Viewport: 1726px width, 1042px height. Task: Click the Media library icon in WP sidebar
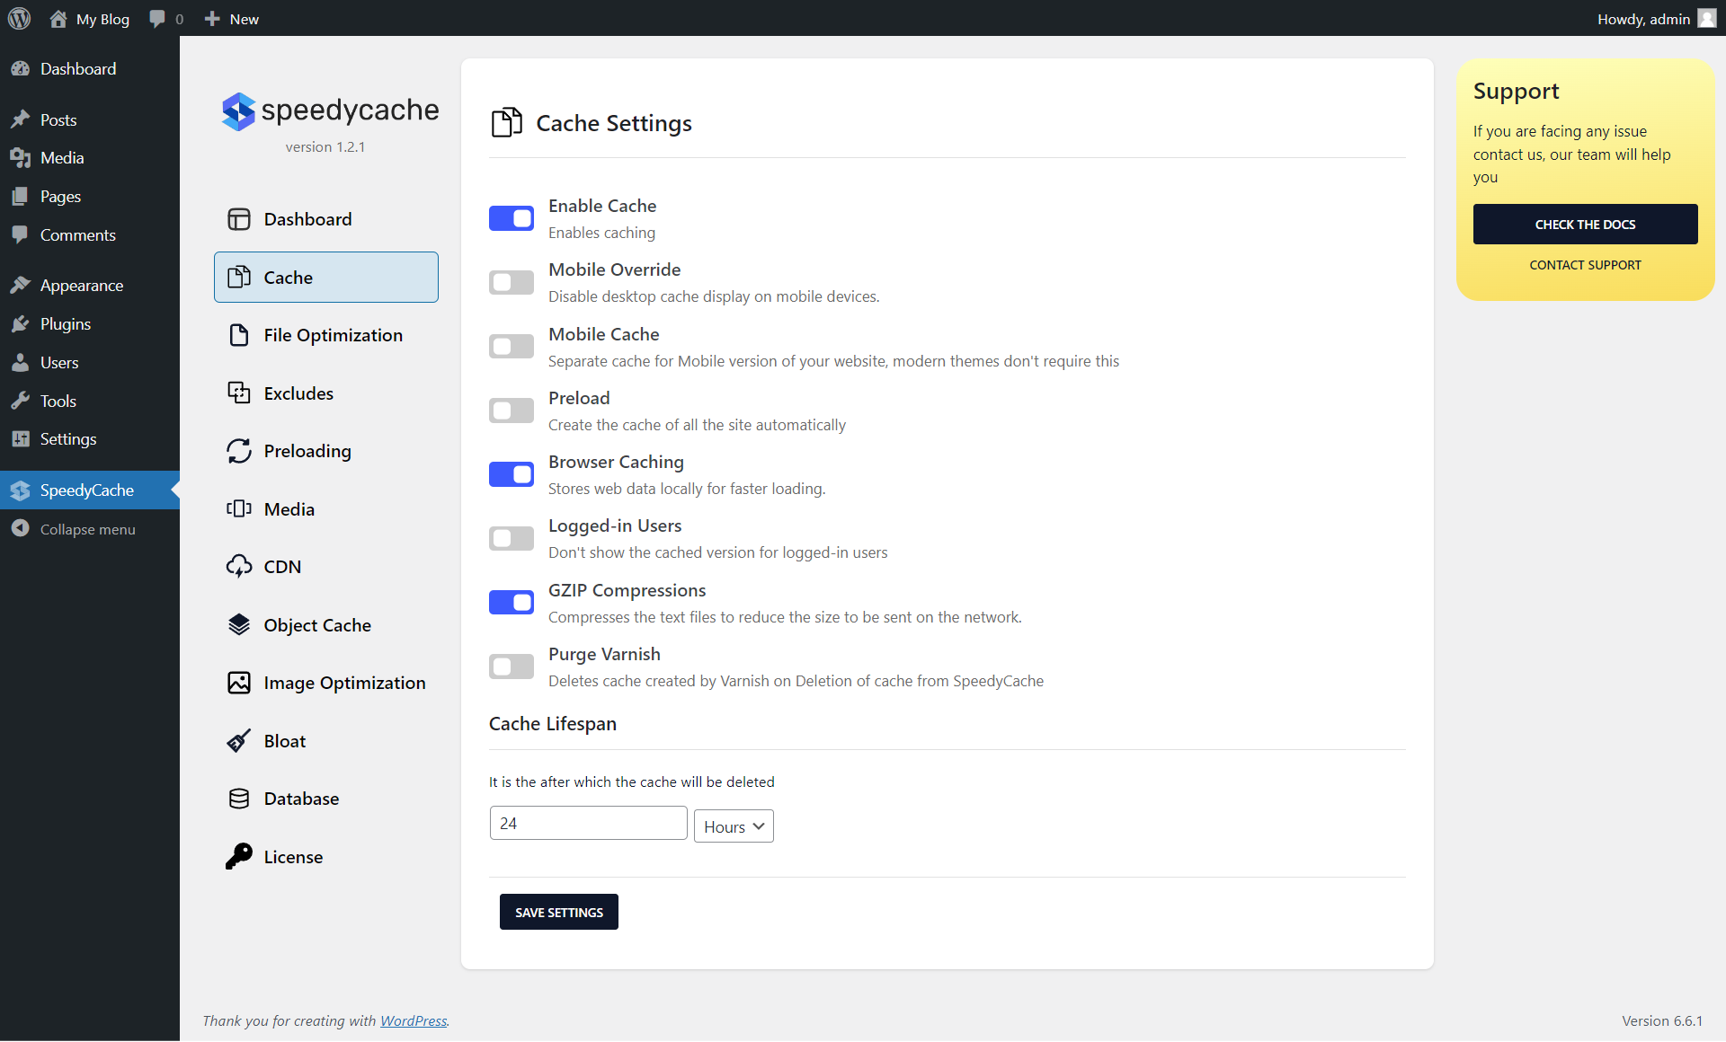[21, 158]
